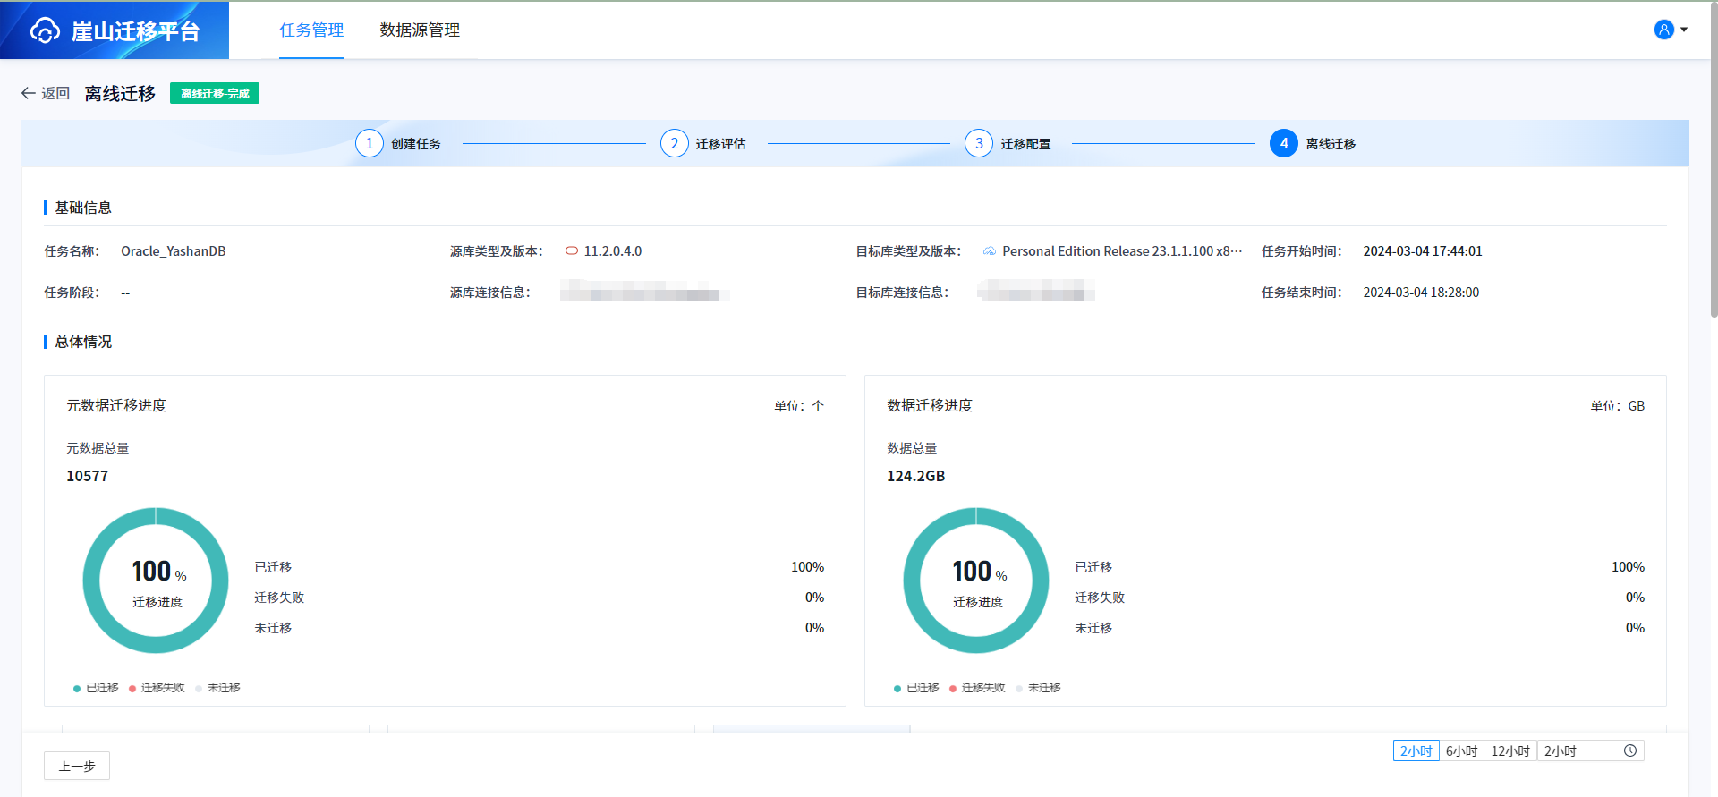Select step 3 circle for 迁移配置

point(979,143)
